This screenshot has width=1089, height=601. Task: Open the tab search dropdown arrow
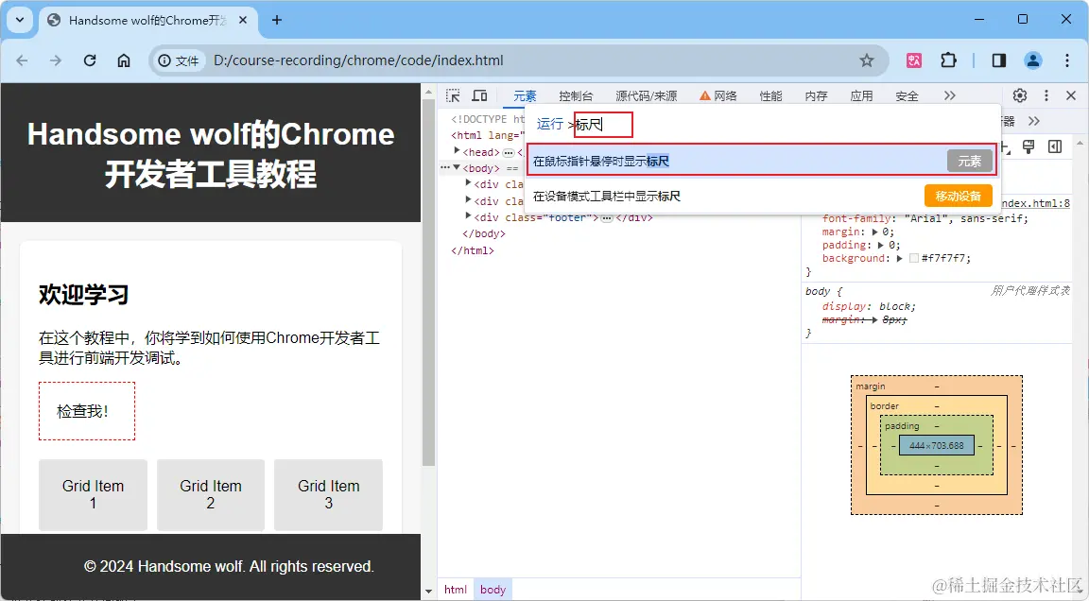point(20,20)
